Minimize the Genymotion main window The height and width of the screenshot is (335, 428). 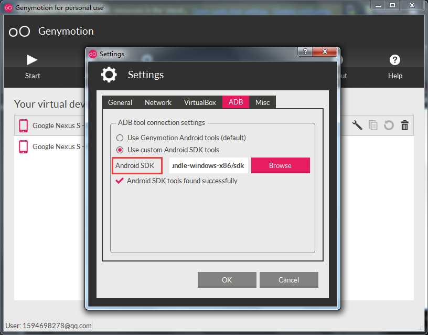pyautogui.click(x=378, y=5)
